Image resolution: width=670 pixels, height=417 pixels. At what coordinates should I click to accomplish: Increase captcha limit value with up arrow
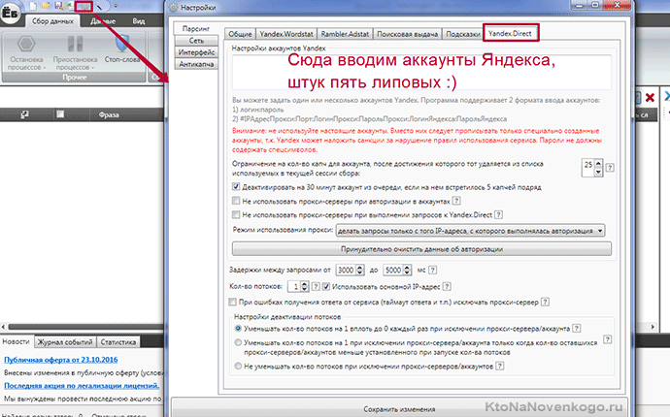[598, 164]
